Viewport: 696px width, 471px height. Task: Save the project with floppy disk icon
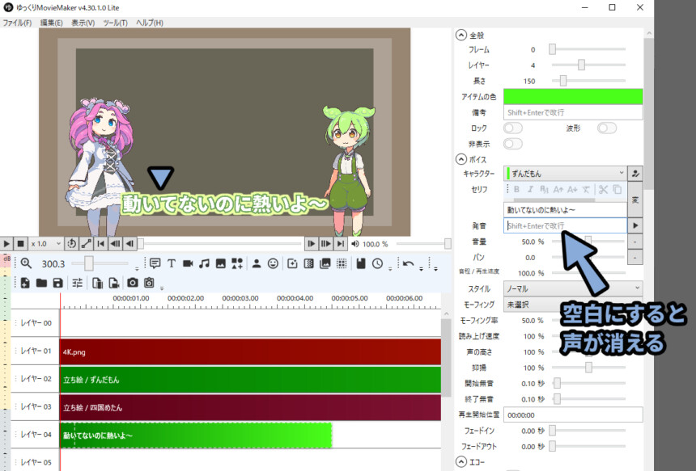(x=58, y=283)
